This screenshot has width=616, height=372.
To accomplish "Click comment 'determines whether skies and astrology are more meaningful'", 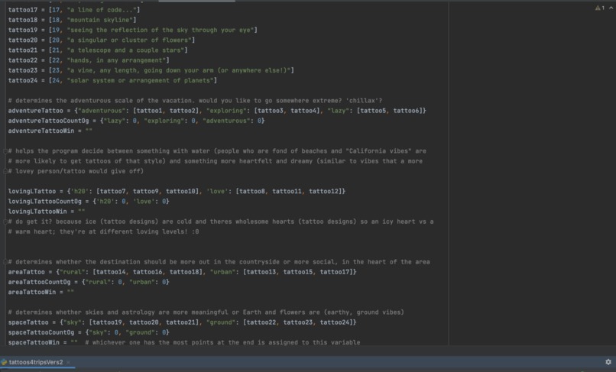I will tap(206, 312).
